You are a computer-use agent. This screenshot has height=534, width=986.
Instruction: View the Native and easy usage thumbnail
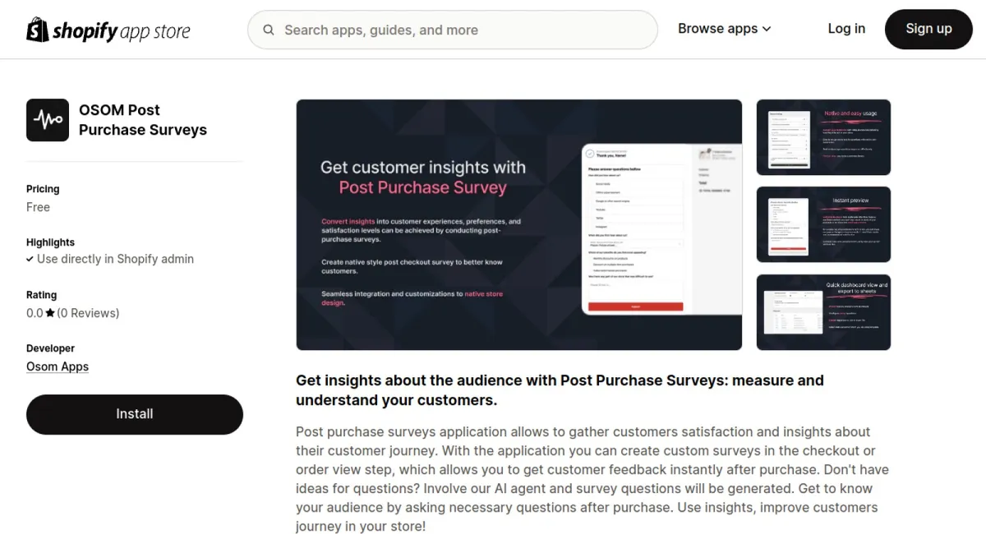coord(823,137)
